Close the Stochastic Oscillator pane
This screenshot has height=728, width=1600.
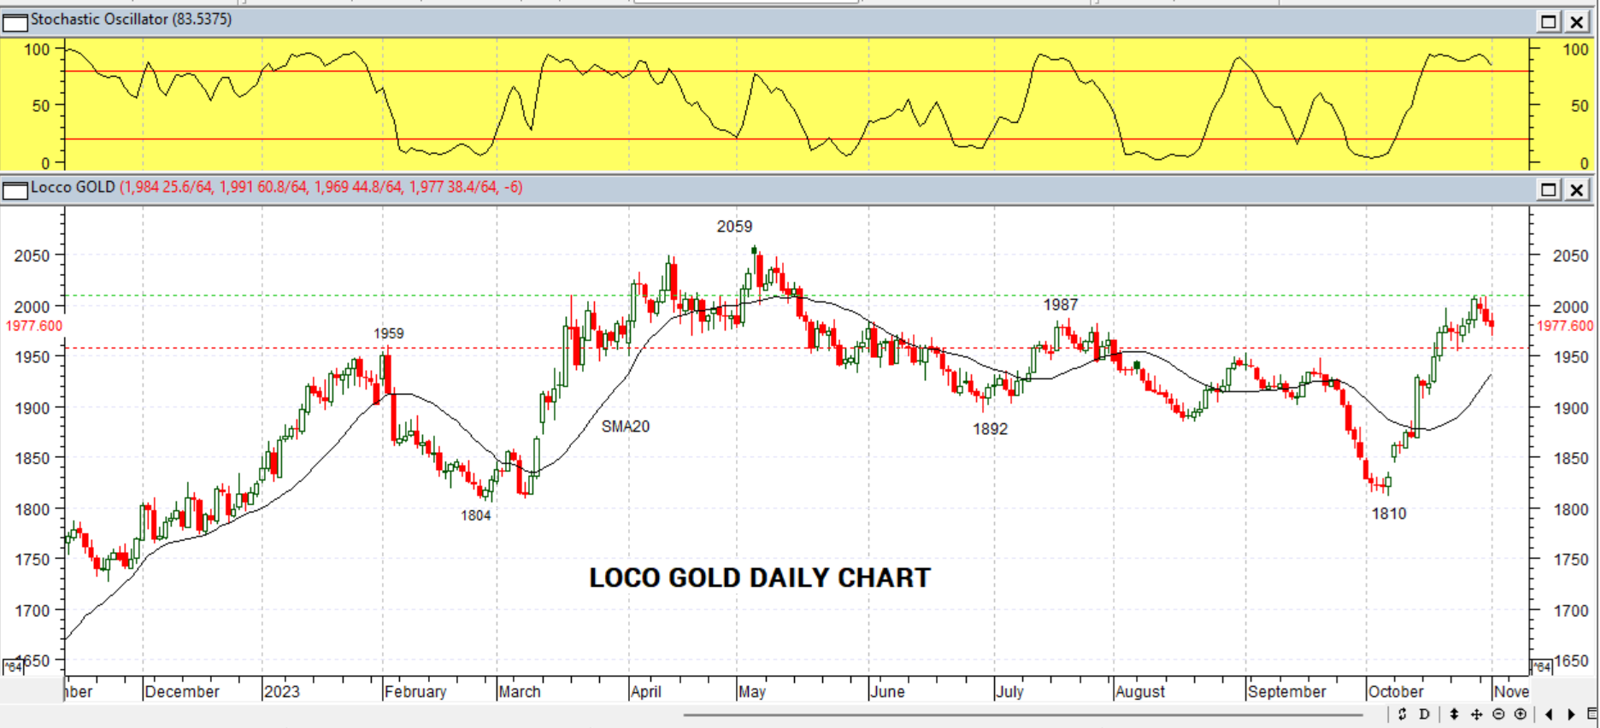(x=1577, y=21)
